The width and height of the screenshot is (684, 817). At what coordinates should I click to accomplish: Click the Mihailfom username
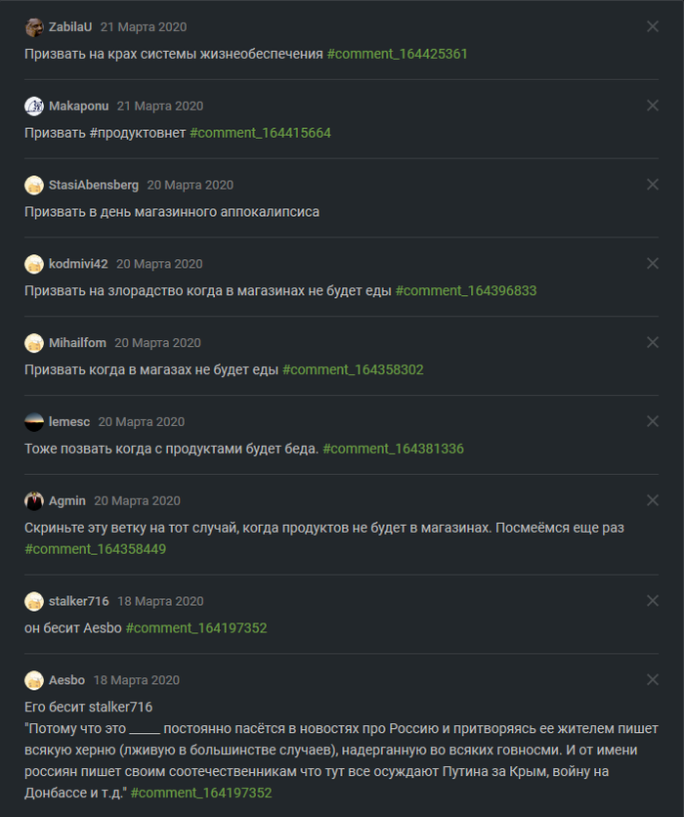coord(77,343)
